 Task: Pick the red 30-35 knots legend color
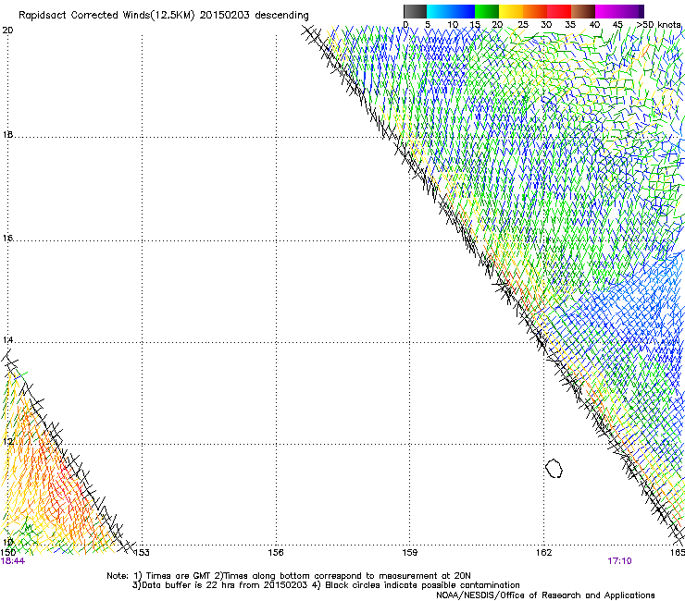(x=559, y=11)
